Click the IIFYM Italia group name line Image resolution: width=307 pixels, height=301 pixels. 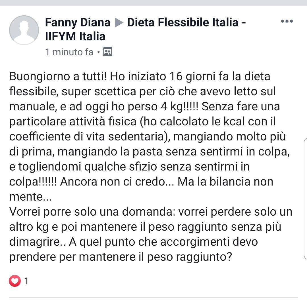click(75, 36)
